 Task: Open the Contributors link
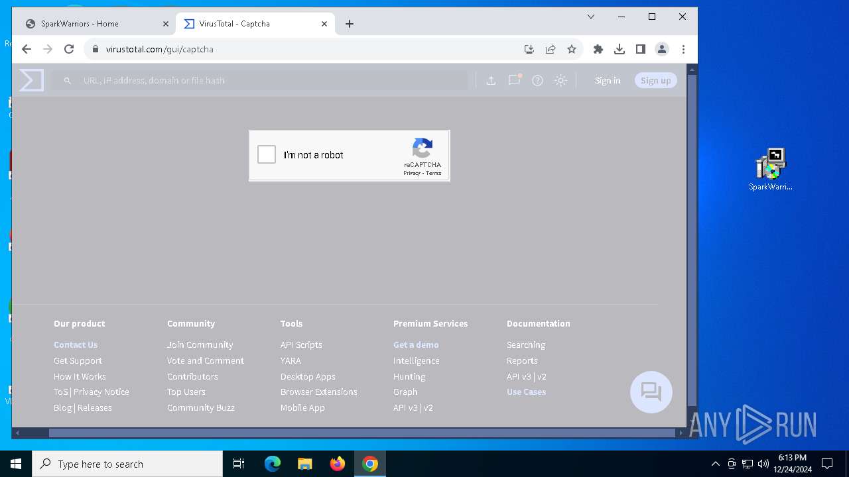(x=192, y=376)
